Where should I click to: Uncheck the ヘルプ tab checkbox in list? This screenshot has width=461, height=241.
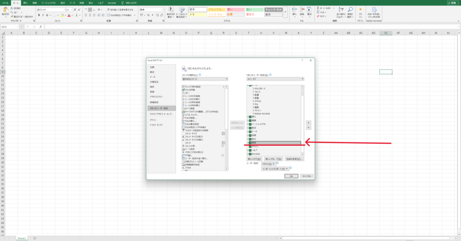[250, 150]
